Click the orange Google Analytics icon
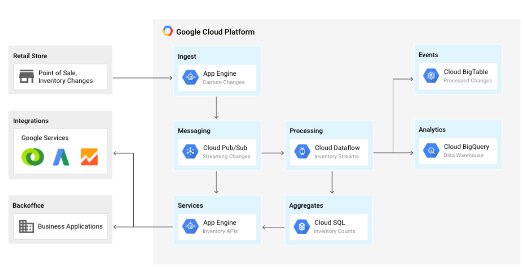 click(89, 157)
